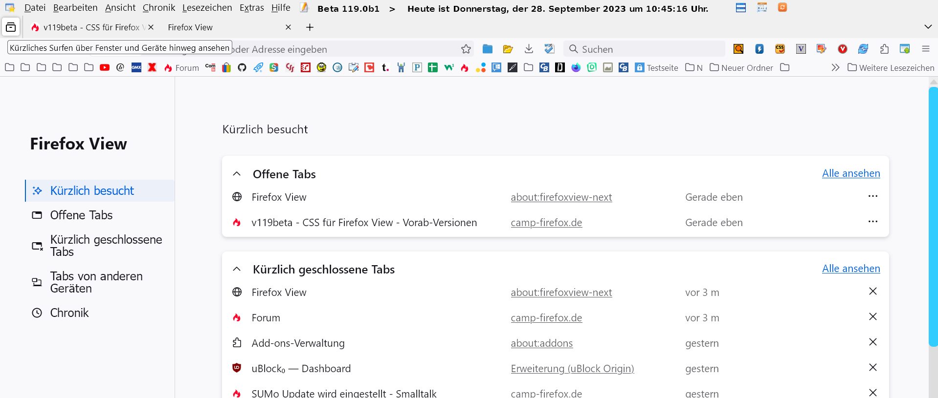Open the YouTube bookmark icon
This screenshot has height=398, width=938.
(105, 67)
